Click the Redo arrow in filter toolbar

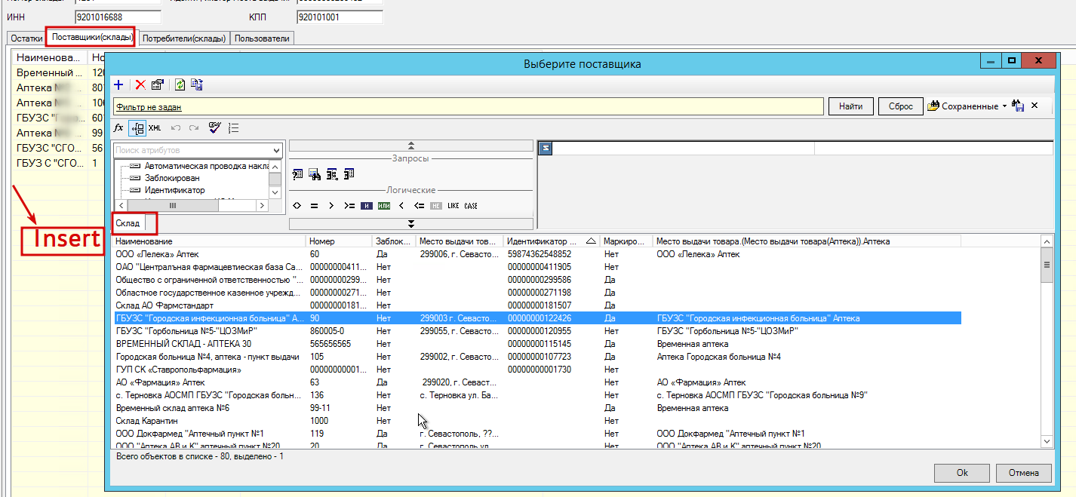[194, 128]
